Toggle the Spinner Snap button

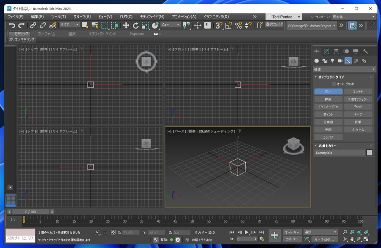tap(248, 25)
